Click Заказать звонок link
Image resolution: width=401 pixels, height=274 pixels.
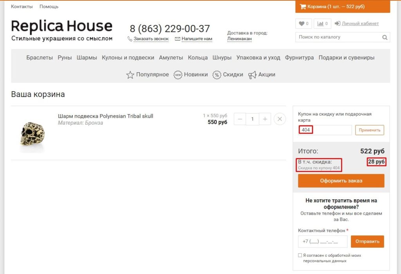[151, 39]
